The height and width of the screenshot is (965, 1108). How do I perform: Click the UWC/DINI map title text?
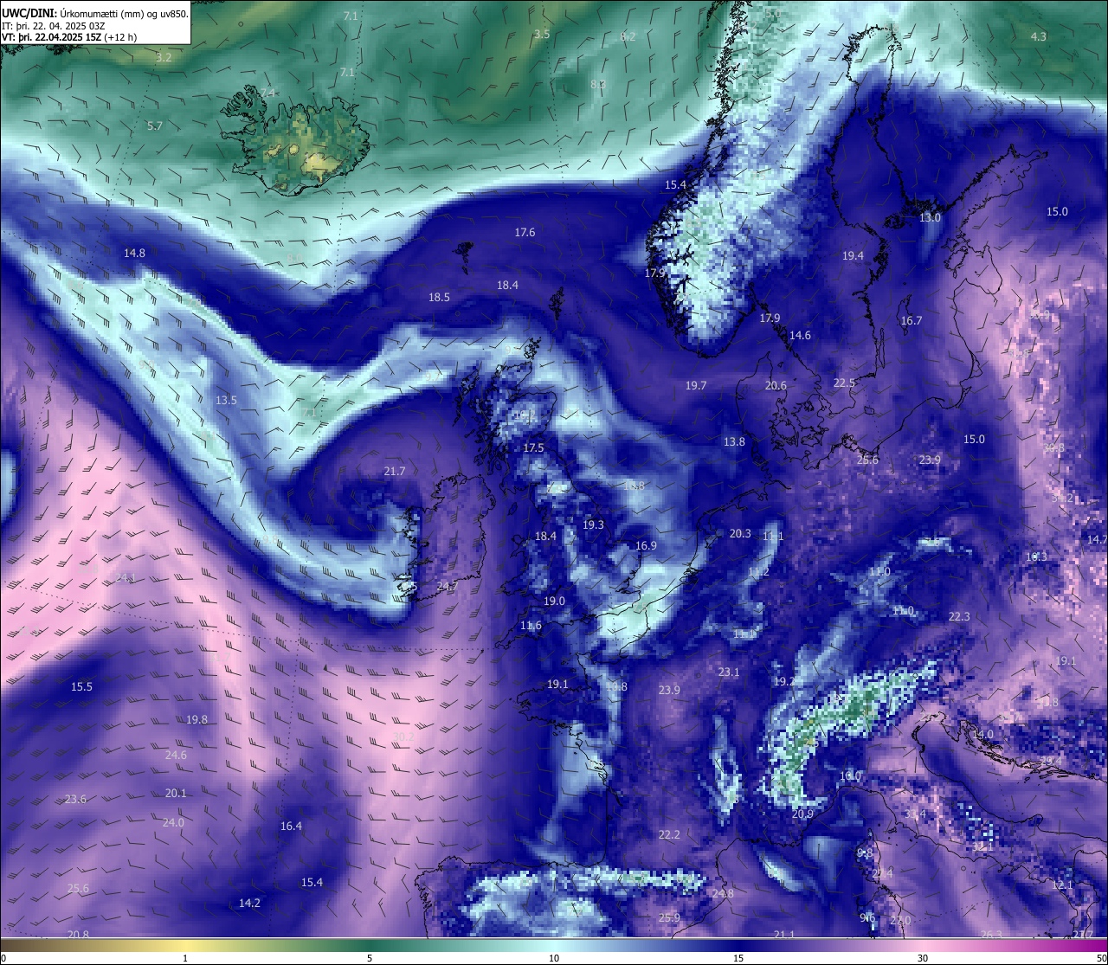coord(95,13)
